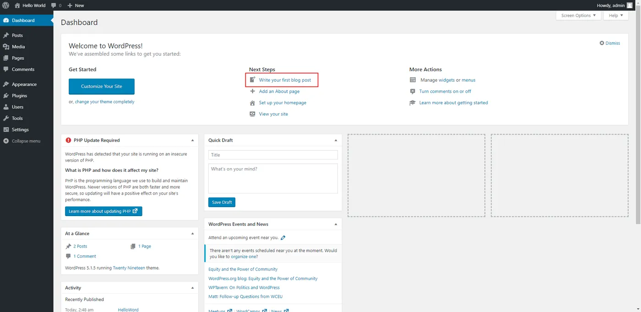641x312 pixels.
Task: Click the What's on your mind textarea
Action: [273, 178]
